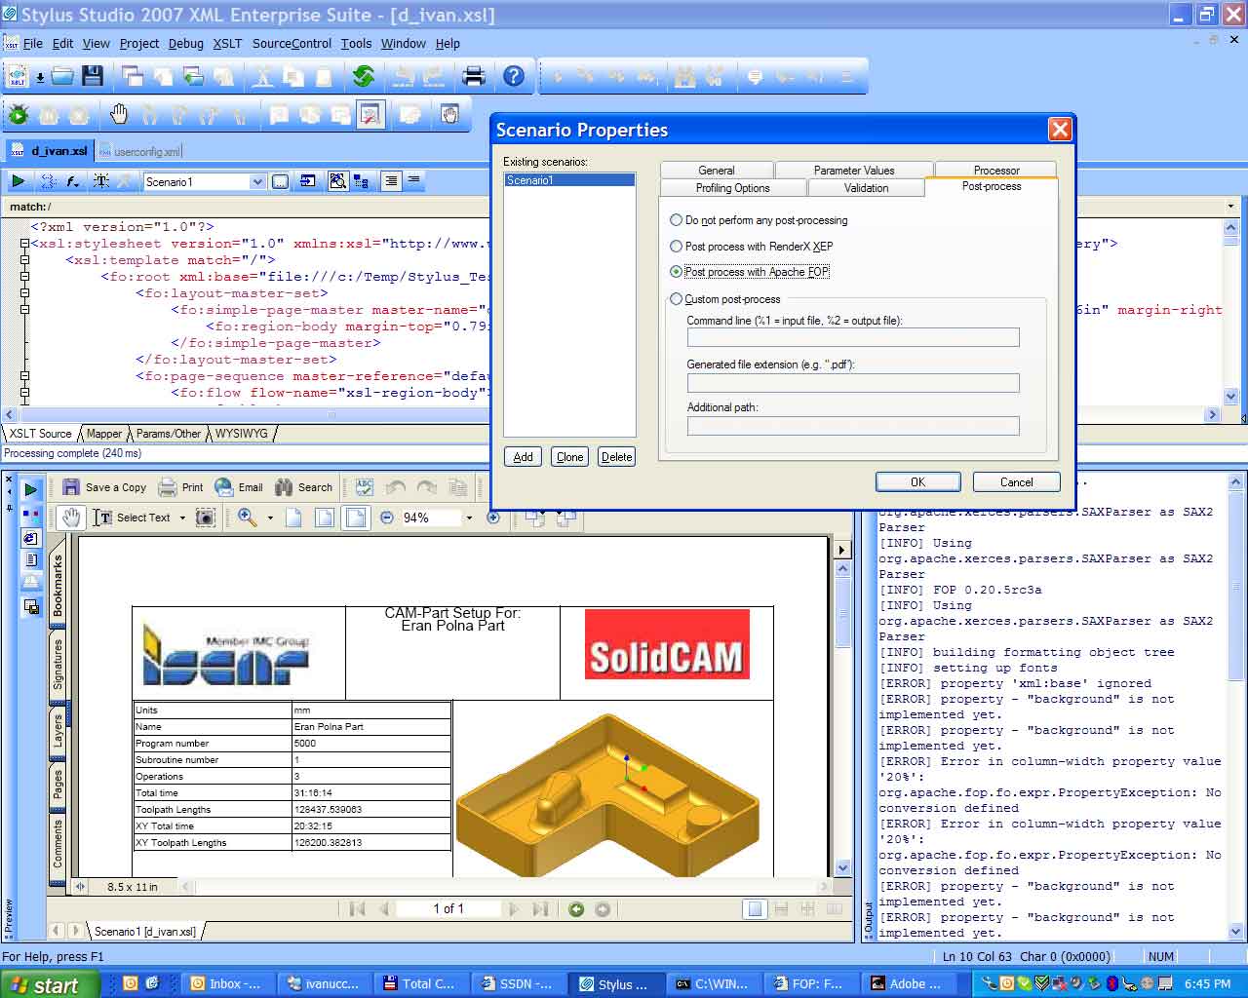
Task: Click the Adobe taskbar button
Action: point(909,984)
